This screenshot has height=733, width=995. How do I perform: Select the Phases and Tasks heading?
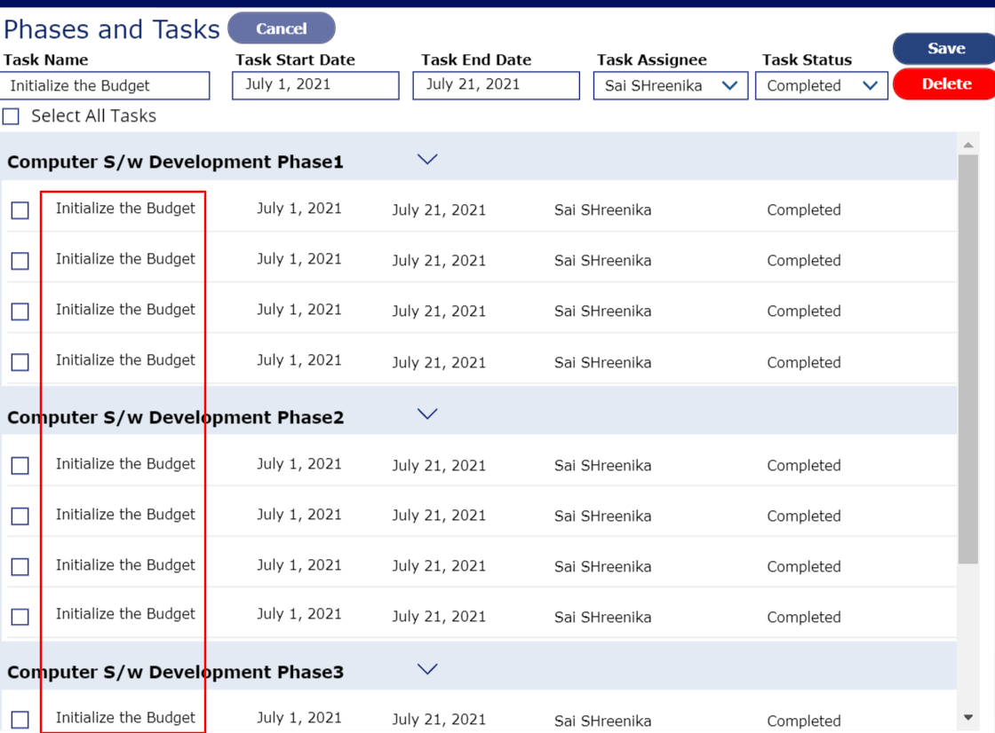(x=111, y=28)
